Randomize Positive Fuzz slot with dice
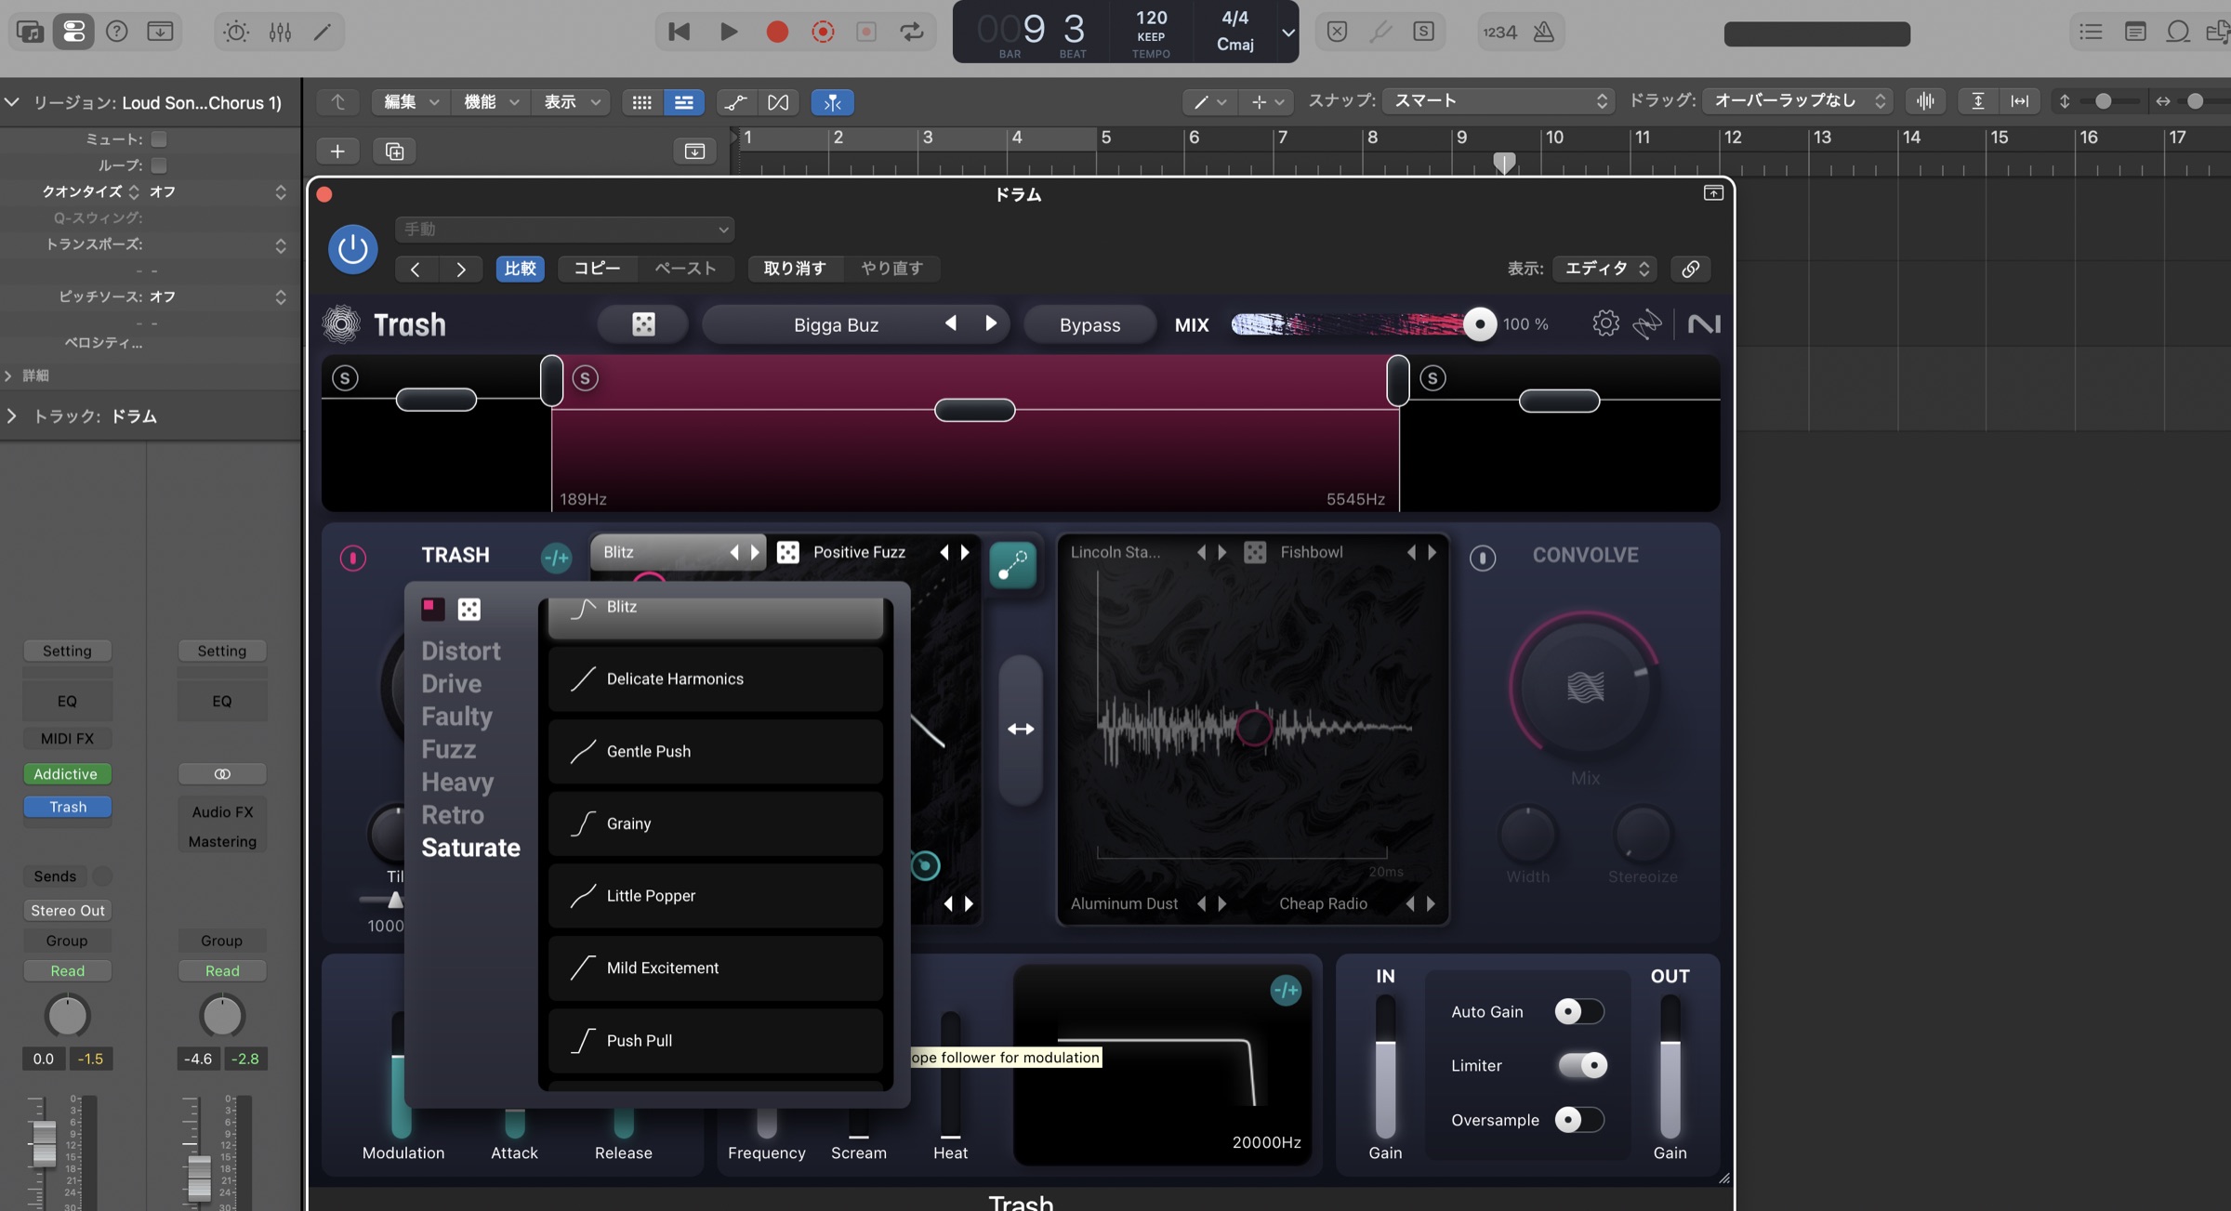The width and height of the screenshot is (2231, 1211). click(787, 552)
